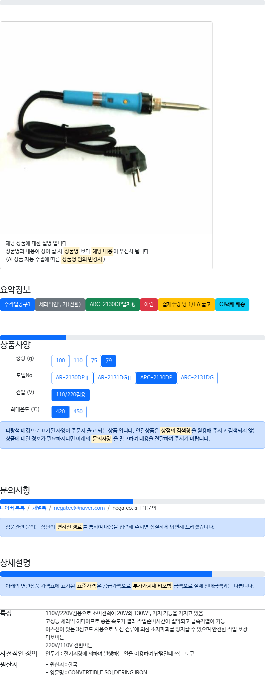
Task: Switch to model ARC-2131DG
Action: [197, 378]
